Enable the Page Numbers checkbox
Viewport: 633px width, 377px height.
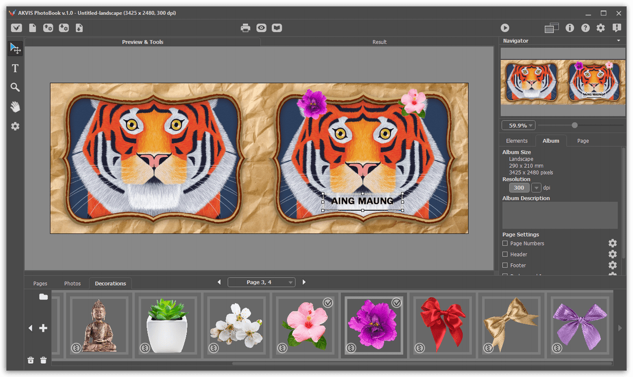tap(505, 243)
